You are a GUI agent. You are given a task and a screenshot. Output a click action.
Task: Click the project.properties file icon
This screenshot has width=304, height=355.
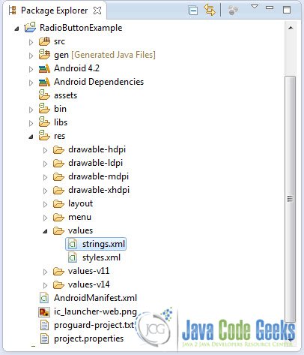click(44, 339)
